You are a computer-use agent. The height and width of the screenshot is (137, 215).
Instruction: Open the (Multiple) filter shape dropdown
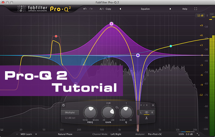pos(70,112)
